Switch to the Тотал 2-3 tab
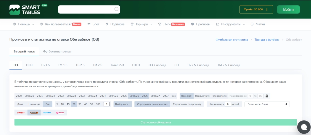This screenshot has width=311, height=135. (x=117, y=65)
